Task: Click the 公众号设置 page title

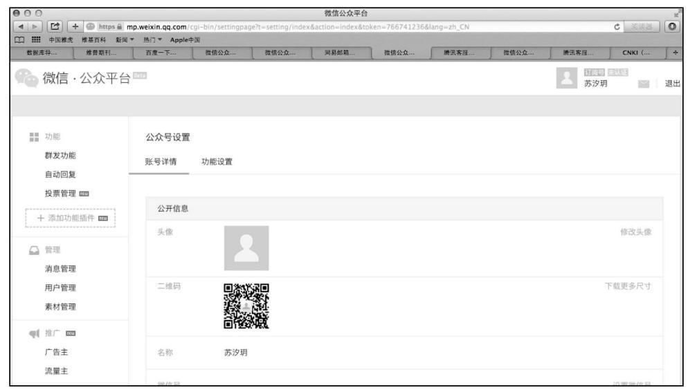Action: [168, 138]
